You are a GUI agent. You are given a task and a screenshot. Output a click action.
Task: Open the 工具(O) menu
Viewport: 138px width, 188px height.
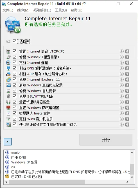(61, 10)
